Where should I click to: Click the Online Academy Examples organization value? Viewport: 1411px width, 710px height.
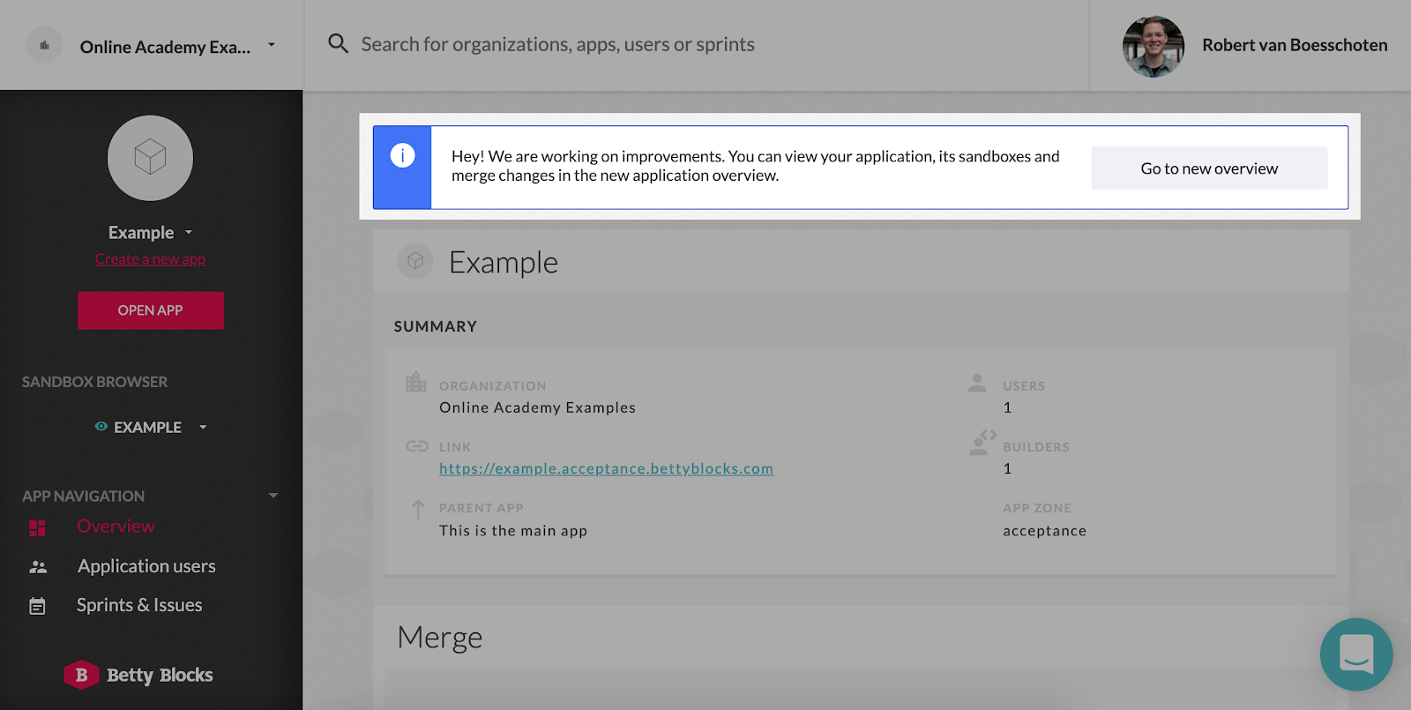(538, 407)
